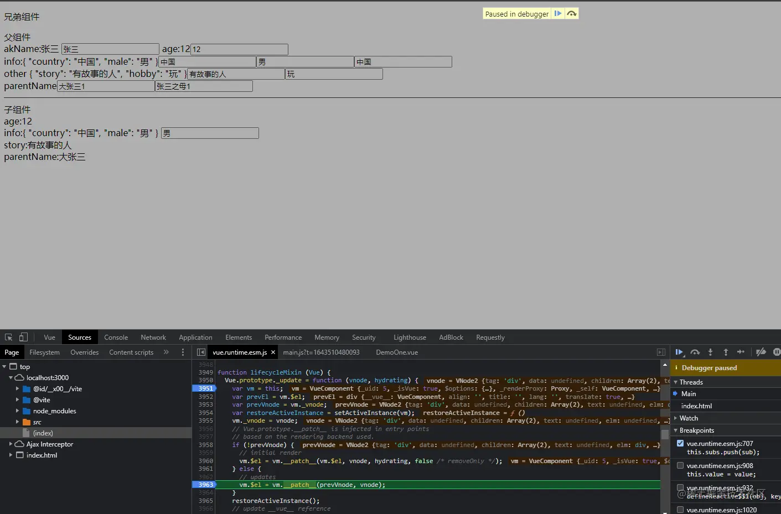This screenshot has width=781, height=514.
Task: Click the Step over next function call icon
Action: point(695,352)
